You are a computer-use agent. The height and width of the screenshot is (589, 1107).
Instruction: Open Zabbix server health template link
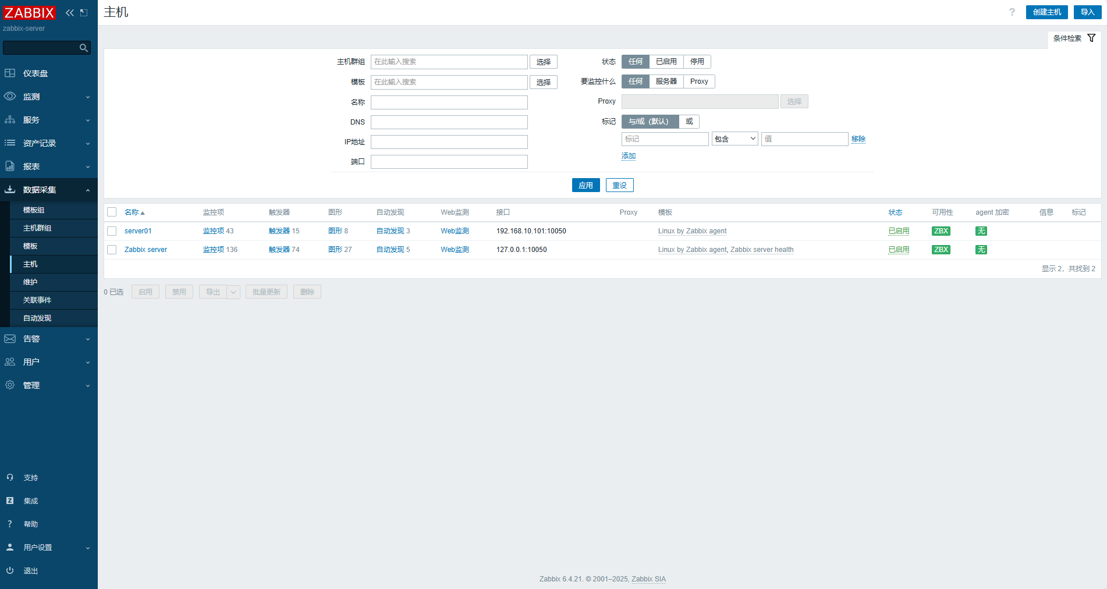(762, 250)
